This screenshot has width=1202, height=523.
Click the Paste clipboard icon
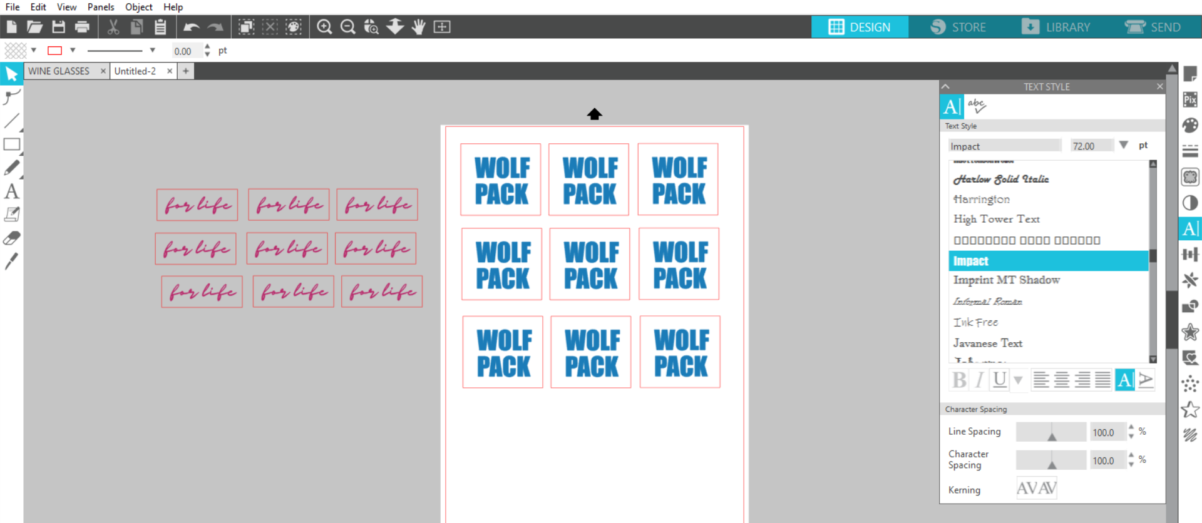coord(160,27)
